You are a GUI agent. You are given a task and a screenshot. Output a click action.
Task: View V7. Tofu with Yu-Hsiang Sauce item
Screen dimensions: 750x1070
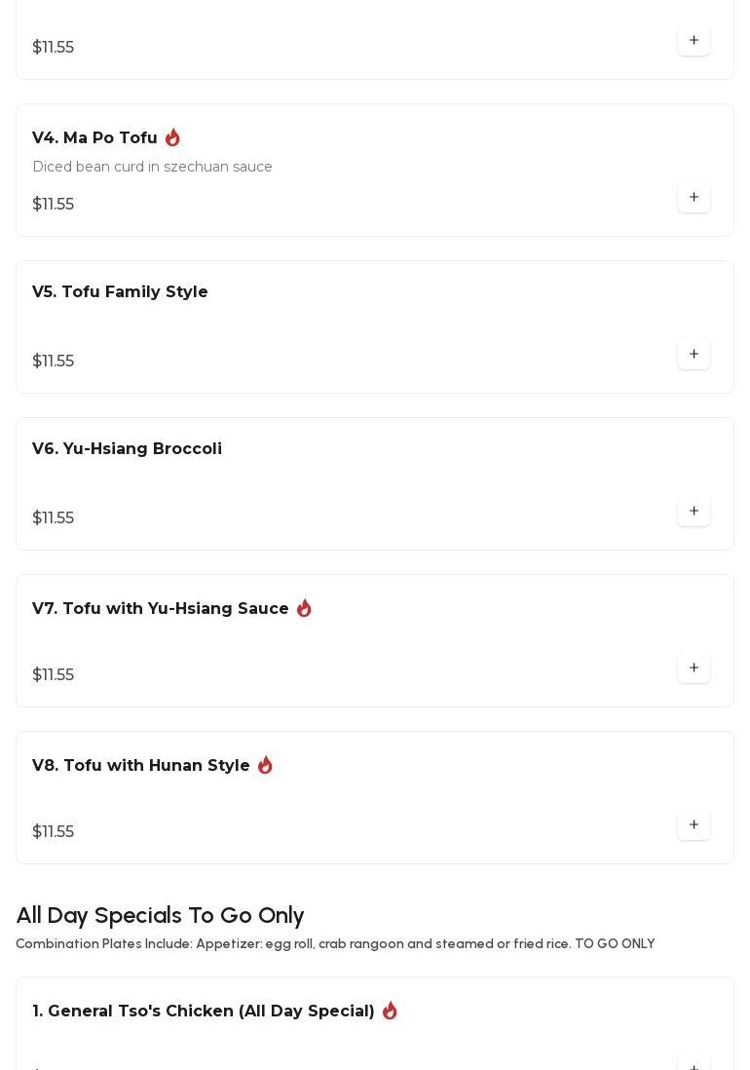click(x=161, y=609)
